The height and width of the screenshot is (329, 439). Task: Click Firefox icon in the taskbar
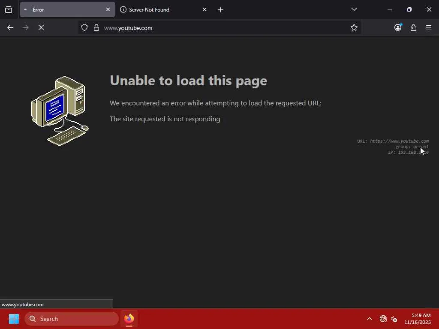click(x=129, y=319)
